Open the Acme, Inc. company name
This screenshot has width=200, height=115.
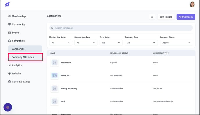tap(65, 75)
